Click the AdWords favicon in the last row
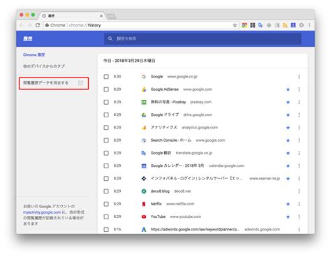The height and width of the screenshot is (257, 331). pos(144,230)
